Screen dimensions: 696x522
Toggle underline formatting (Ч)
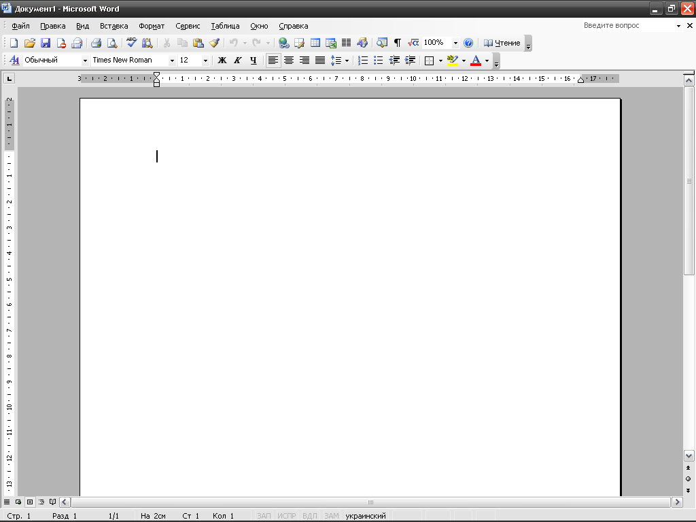(253, 60)
